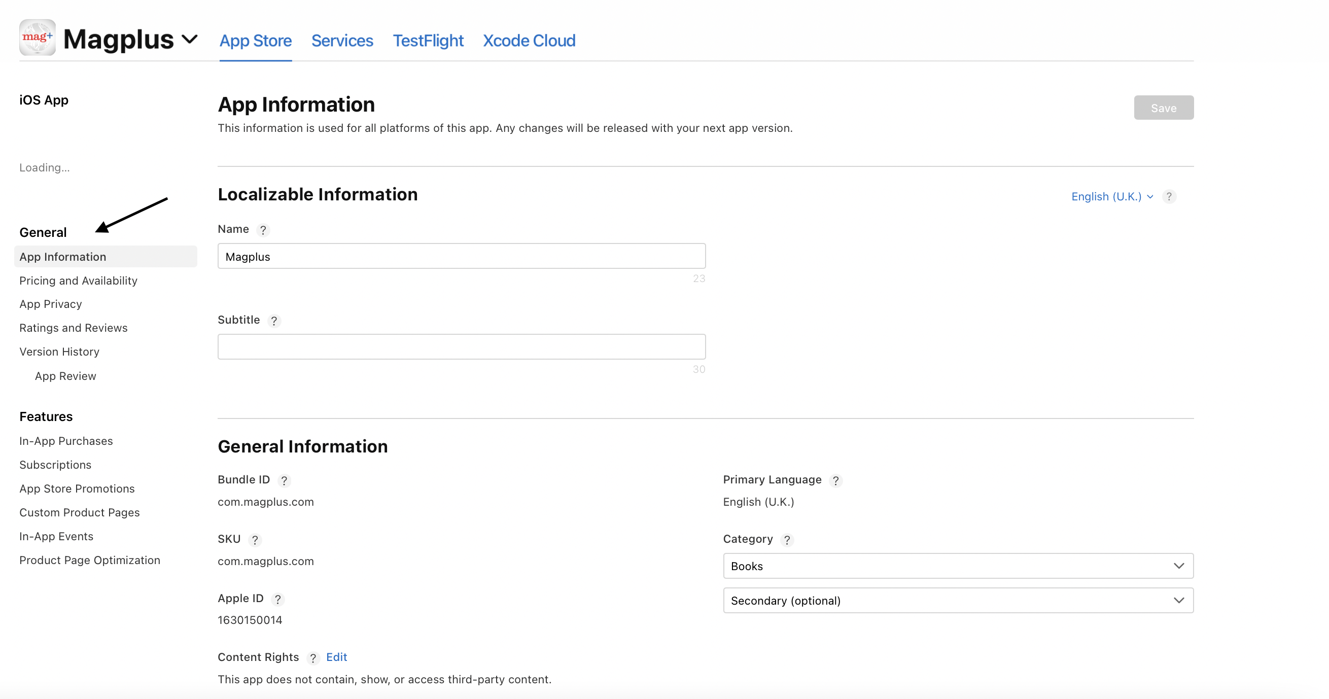The height and width of the screenshot is (699, 1329).
Task: Click the Magplus app icon
Action: (38, 37)
